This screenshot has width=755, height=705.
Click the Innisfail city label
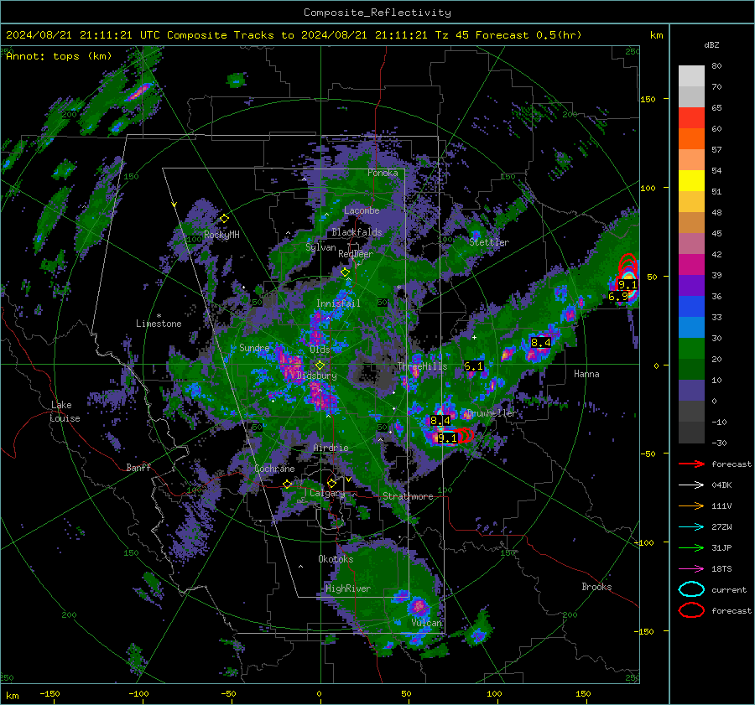tap(338, 303)
